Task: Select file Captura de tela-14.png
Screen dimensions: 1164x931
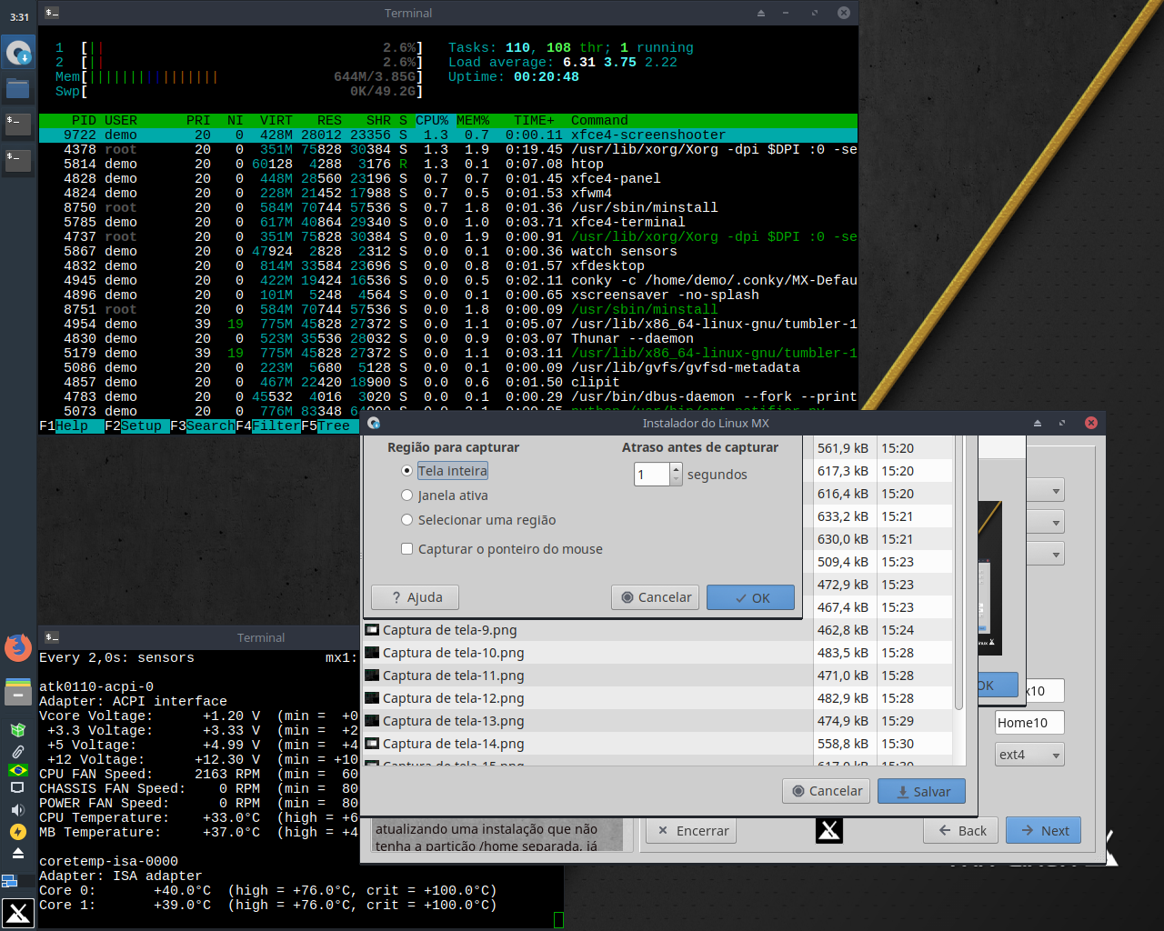Action: (x=588, y=744)
